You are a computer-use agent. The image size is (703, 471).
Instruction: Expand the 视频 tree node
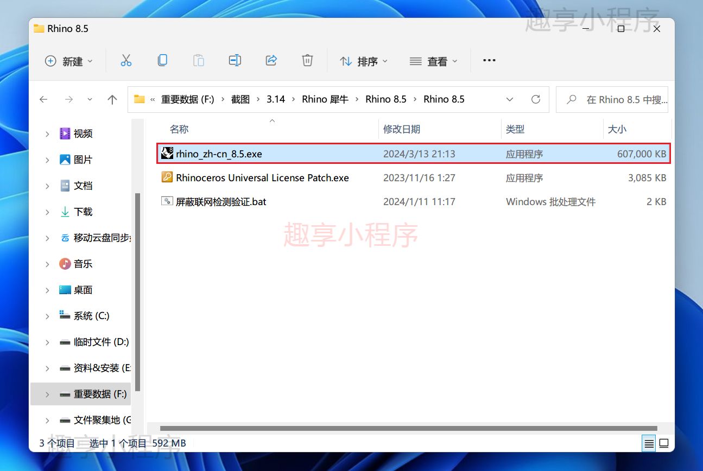point(47,133)
